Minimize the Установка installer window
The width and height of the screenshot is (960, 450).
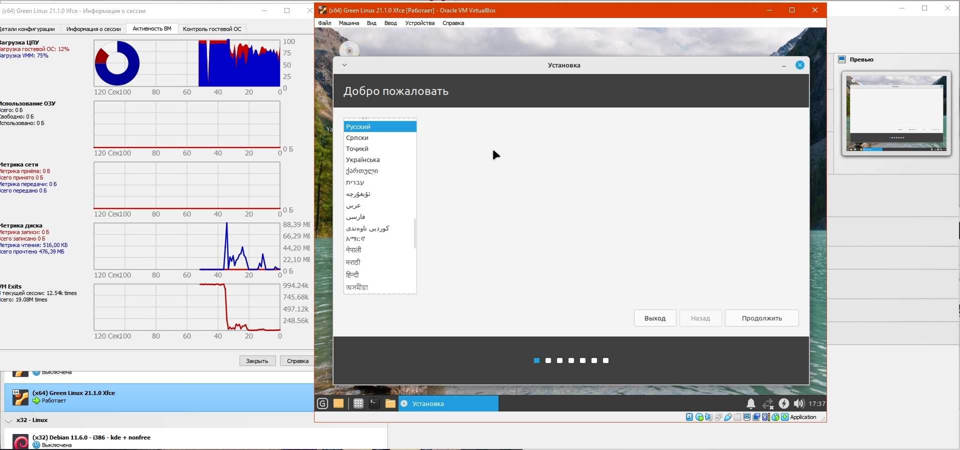pos(784,65)
